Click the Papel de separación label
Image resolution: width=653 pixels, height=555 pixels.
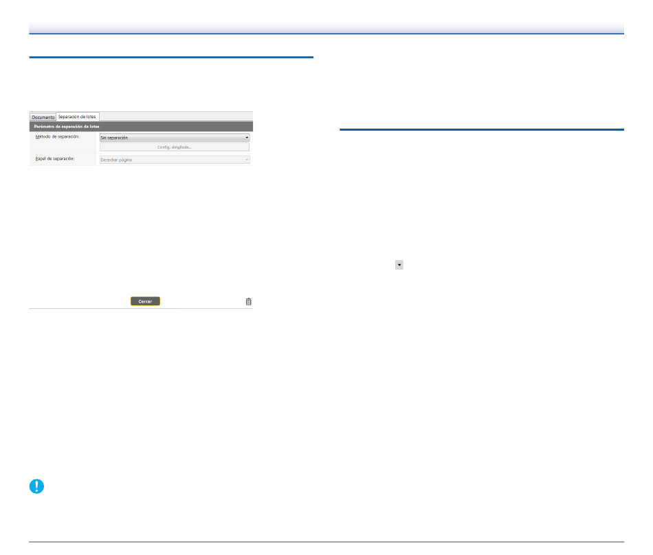pyautogui.click(x=55, y=159)
